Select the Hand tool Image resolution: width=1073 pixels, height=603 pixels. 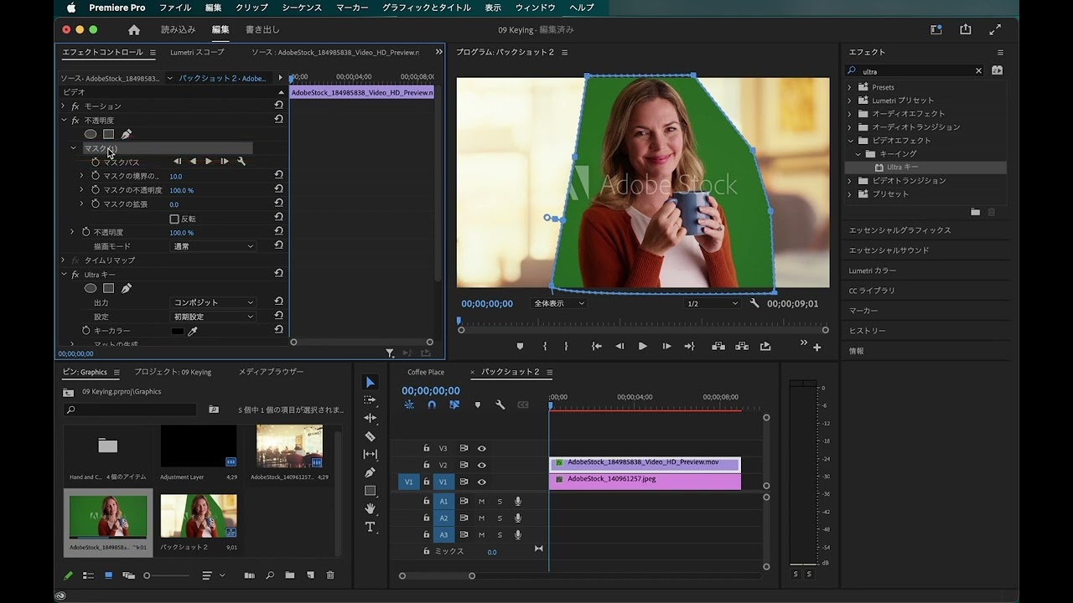coord(370,508)
